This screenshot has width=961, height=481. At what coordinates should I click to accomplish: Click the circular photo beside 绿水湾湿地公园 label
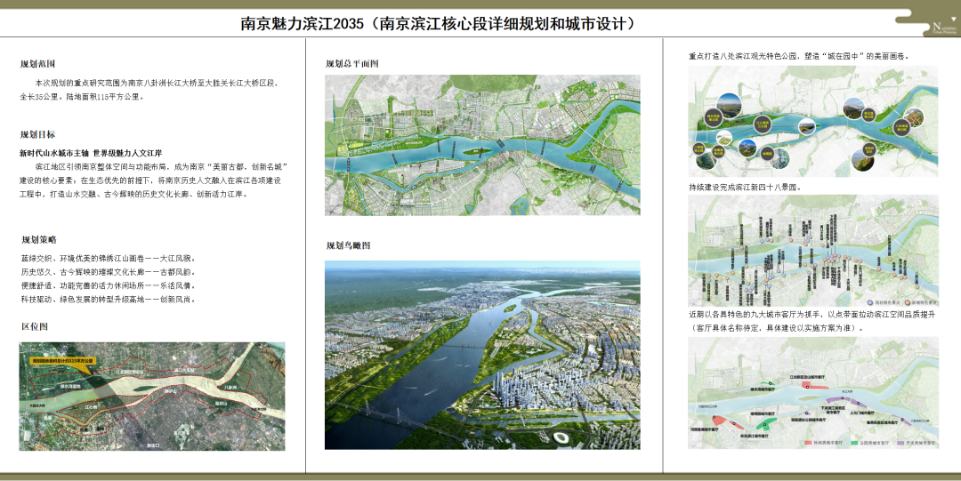[729, 106]
